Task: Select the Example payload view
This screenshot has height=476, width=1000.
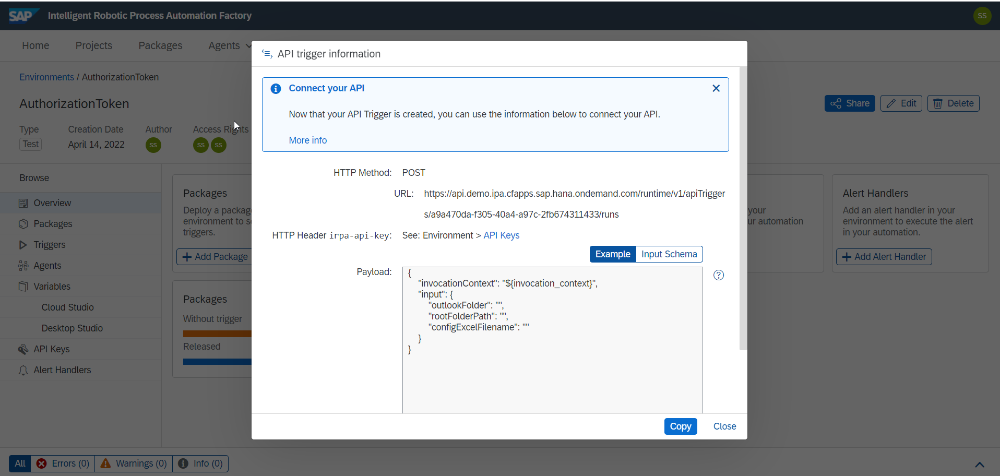Action: 613,254
